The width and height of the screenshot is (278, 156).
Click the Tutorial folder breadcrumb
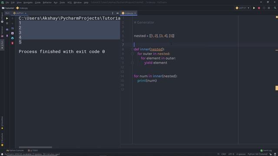coord(8,8)
